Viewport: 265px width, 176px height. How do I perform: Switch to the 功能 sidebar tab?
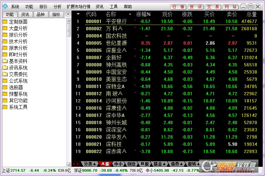click(10, 14)
